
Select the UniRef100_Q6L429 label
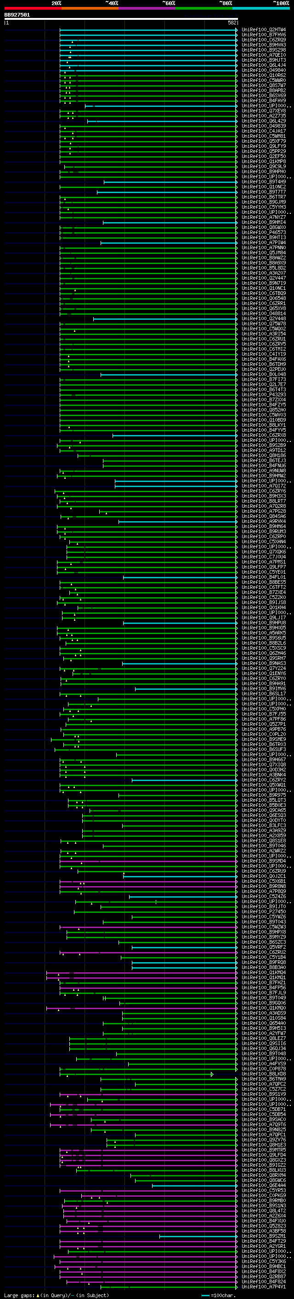click(264, 121)
